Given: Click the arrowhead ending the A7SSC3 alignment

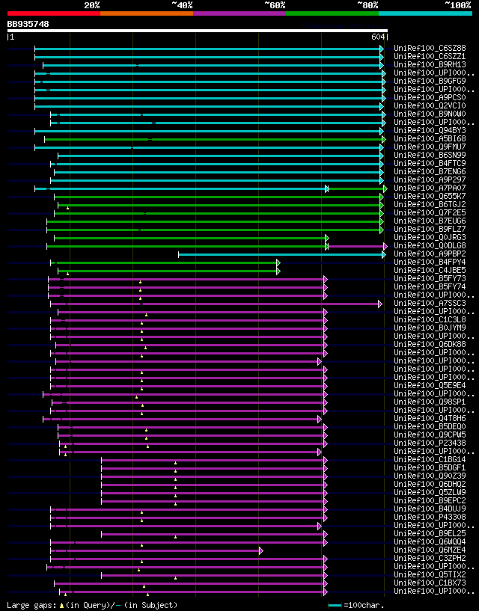Looking at the screenshot, I should click(x=380, y=304).
